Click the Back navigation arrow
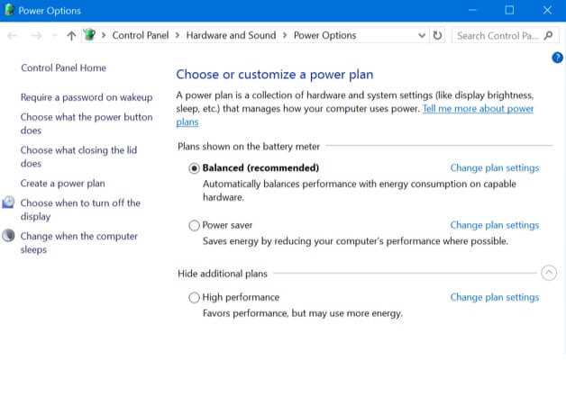This screenshot has width=566, height=397. 13,35
